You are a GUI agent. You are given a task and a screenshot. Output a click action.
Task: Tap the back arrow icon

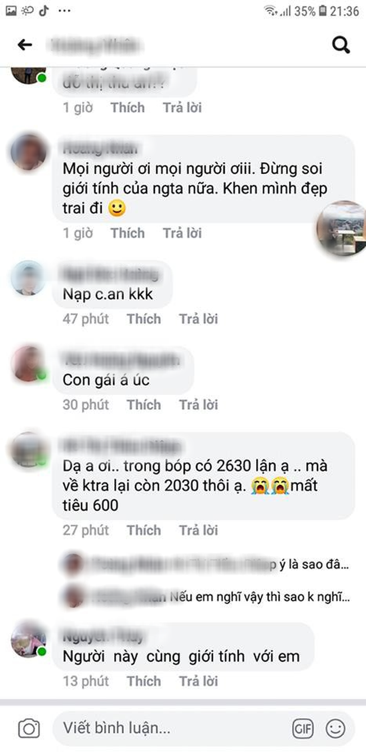pyautogui.click(x=25, y=45)
